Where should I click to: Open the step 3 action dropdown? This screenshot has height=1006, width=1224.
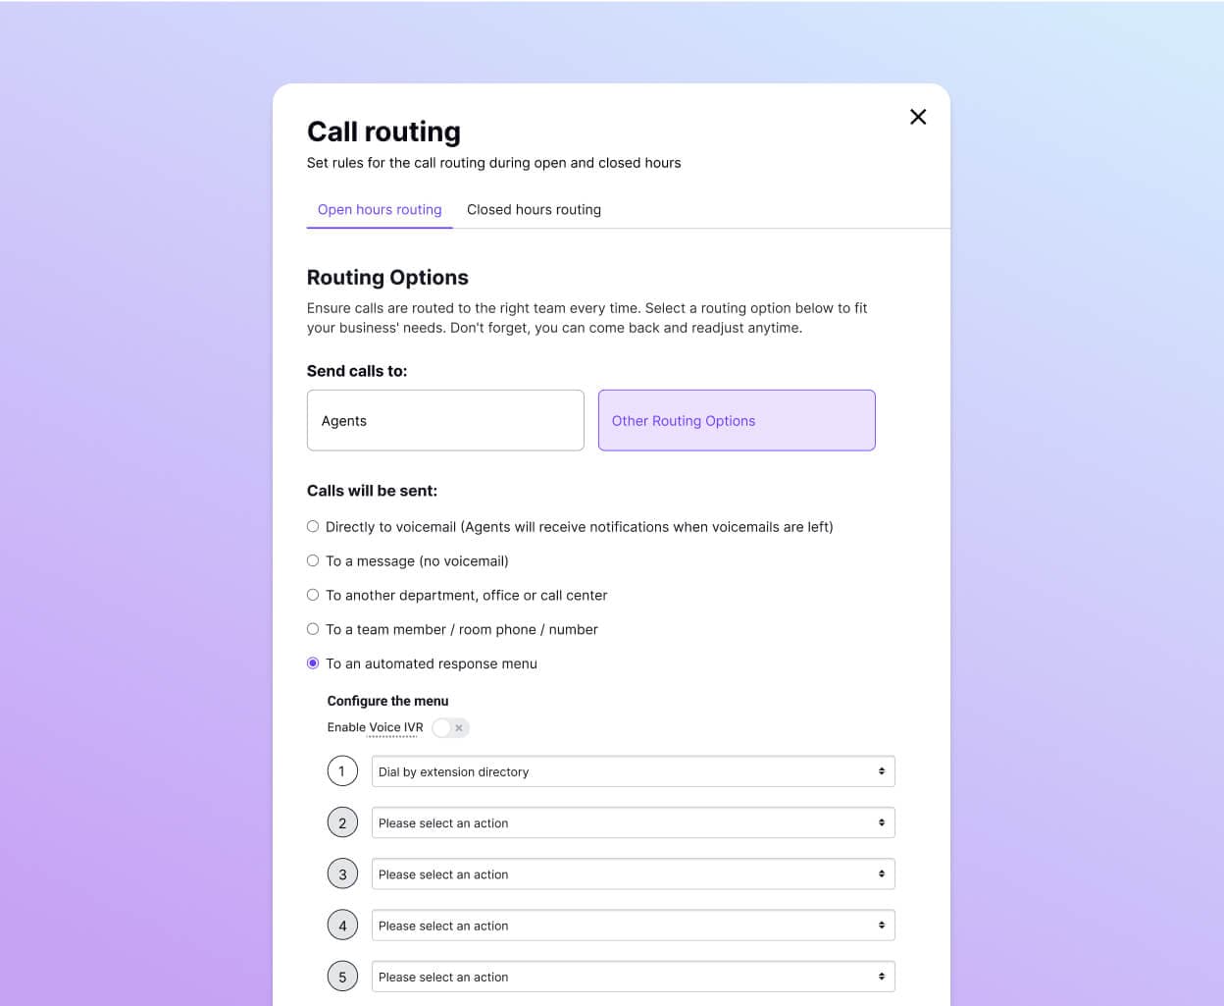(x=633, y=873)
